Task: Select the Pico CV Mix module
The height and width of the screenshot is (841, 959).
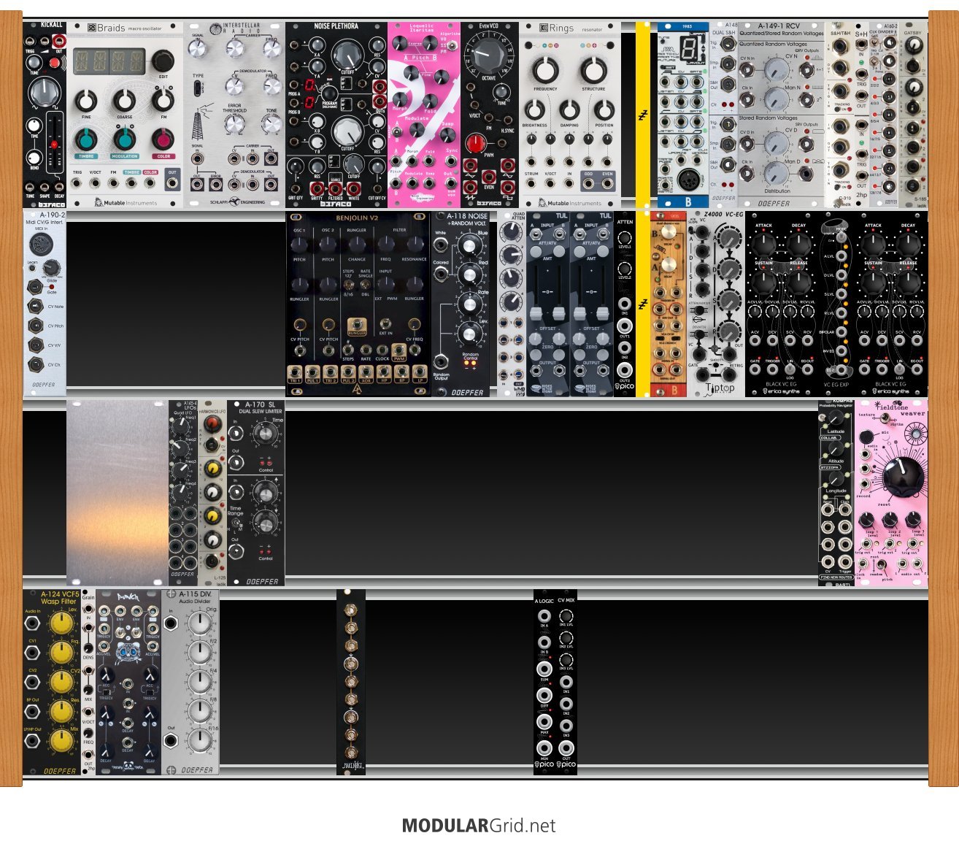Action: 566,682
